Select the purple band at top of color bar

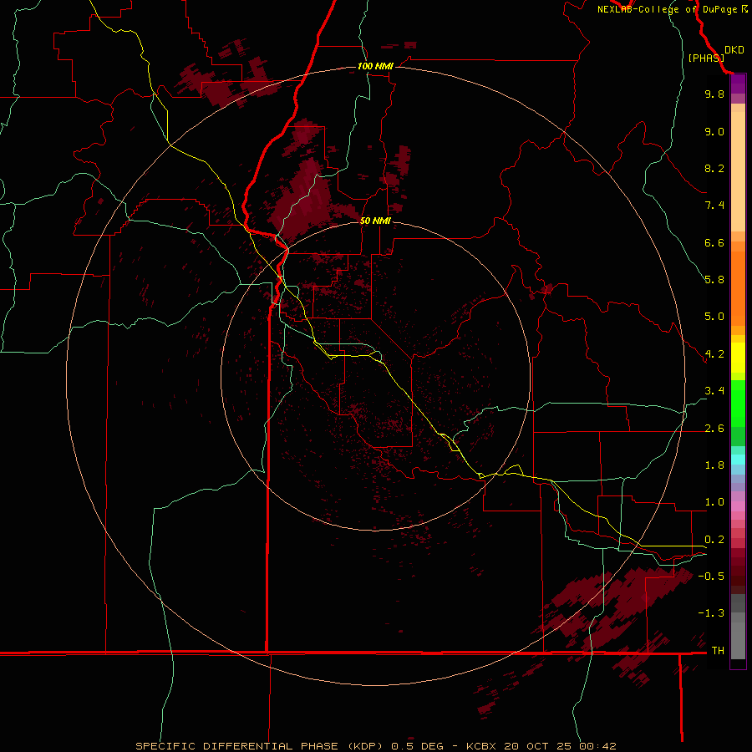click(x=738, y=84)
